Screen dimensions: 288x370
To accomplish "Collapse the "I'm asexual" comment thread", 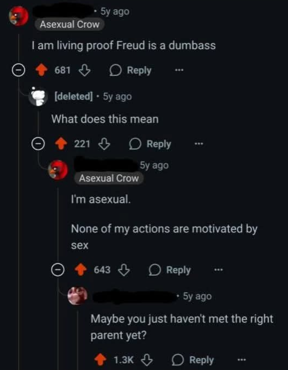I will click(x=57, y=270).
